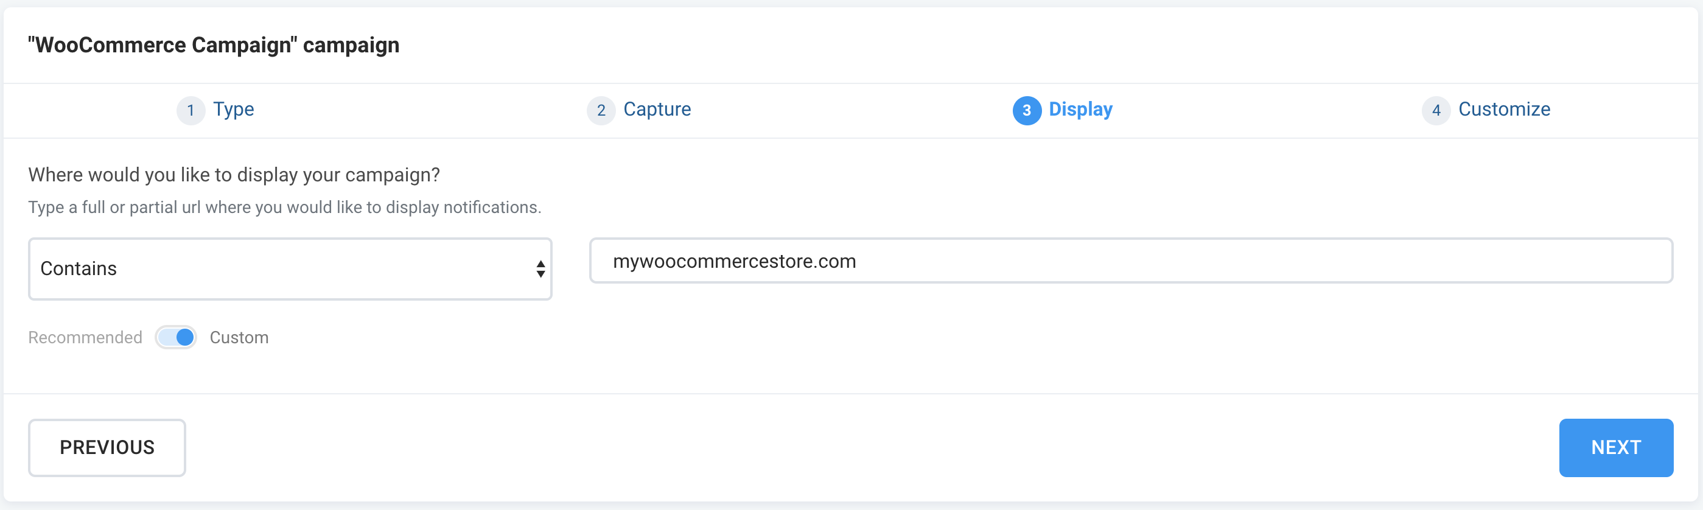
Task: Click the URL field containing mywoocommercestore.com
Action: click(x=1130, y=261)
